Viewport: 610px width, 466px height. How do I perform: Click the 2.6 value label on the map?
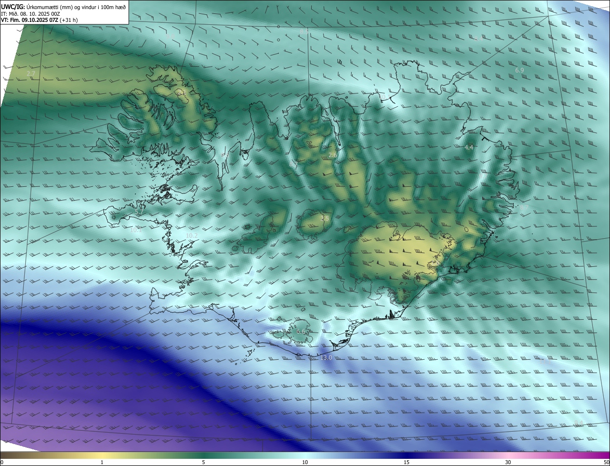[x=333, y=155]
